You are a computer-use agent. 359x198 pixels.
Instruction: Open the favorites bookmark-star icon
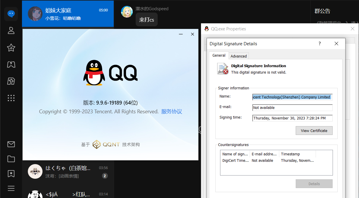click(x=11, y=173)
